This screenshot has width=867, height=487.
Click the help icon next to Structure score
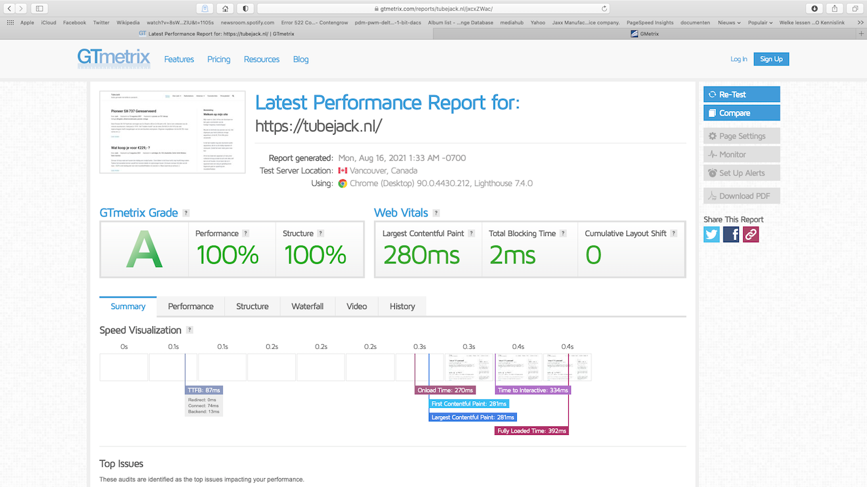tap(320, 233)
